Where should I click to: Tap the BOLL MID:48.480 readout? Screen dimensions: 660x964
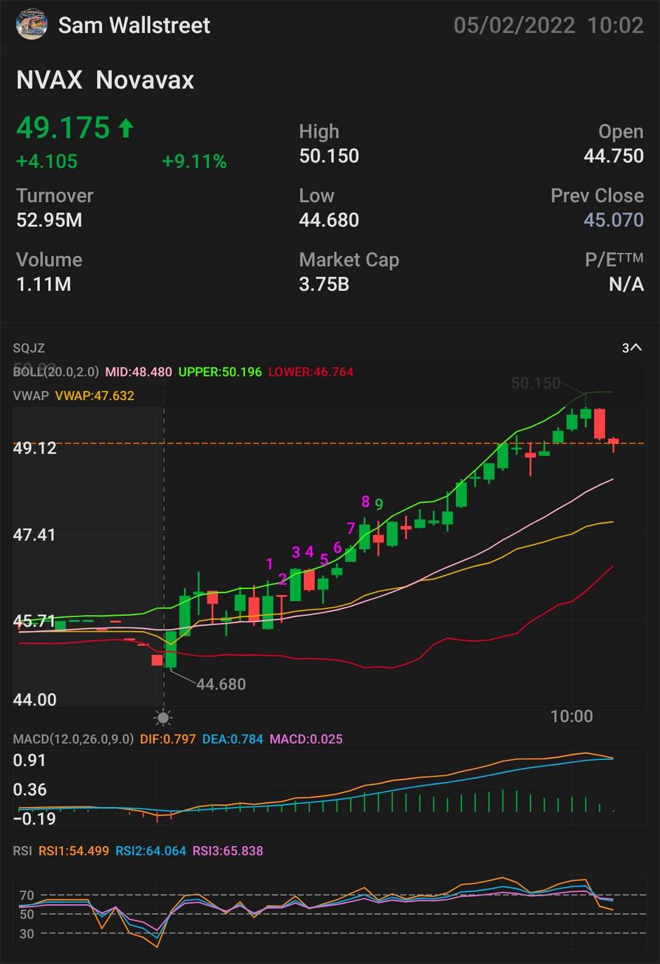(139, 372)
